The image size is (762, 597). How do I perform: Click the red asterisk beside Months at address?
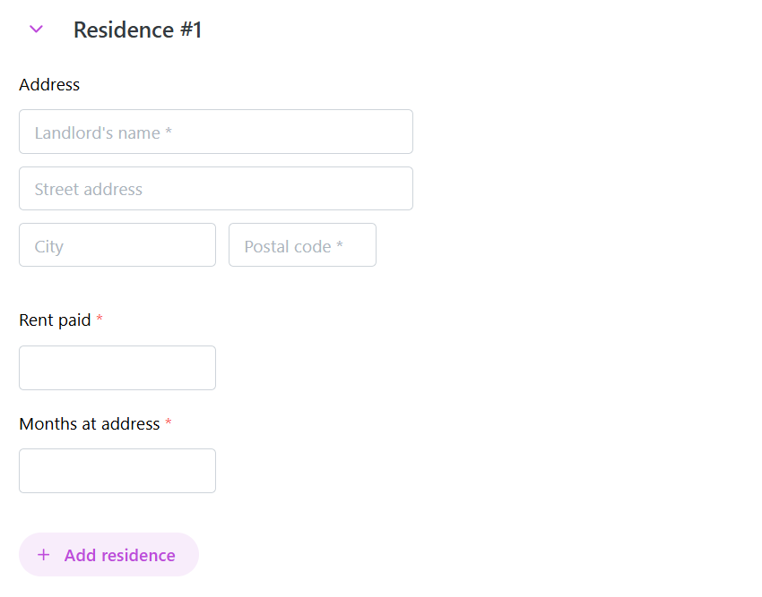169,423
